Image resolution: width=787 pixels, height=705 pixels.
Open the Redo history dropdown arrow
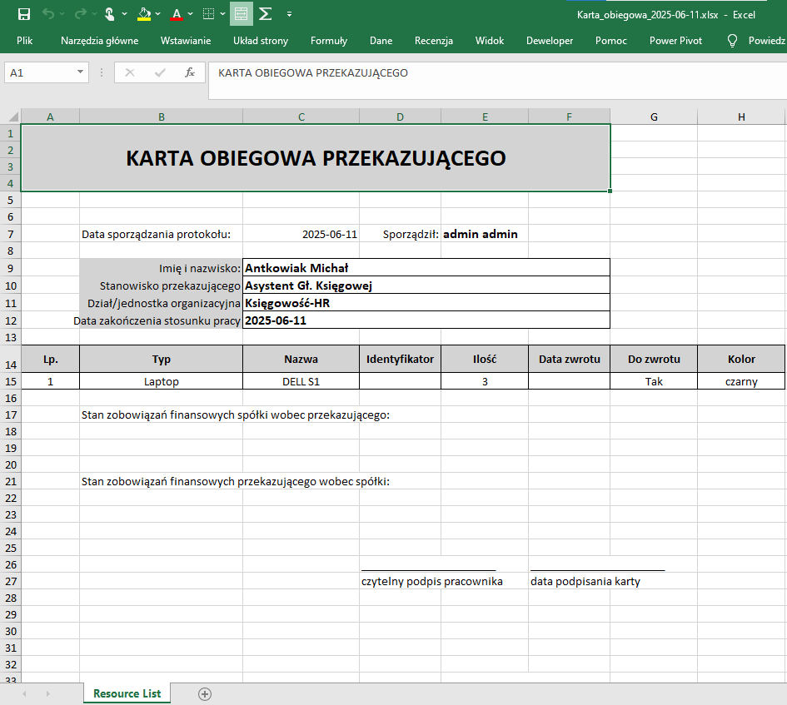[94, 14]
